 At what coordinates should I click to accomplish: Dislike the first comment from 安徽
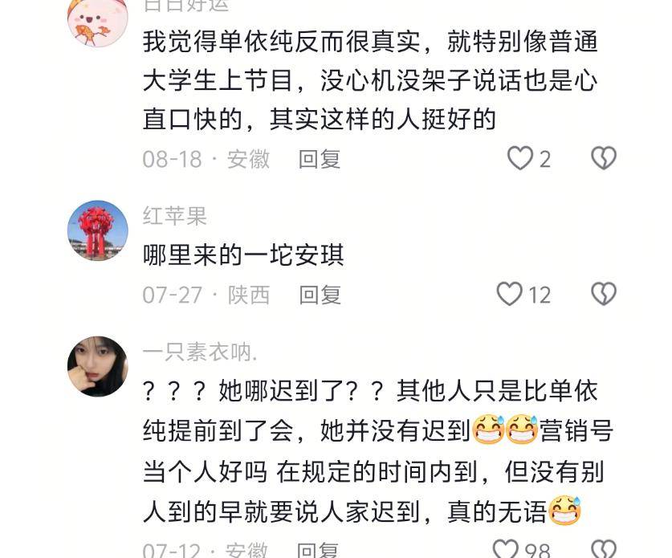pos(604,158)
